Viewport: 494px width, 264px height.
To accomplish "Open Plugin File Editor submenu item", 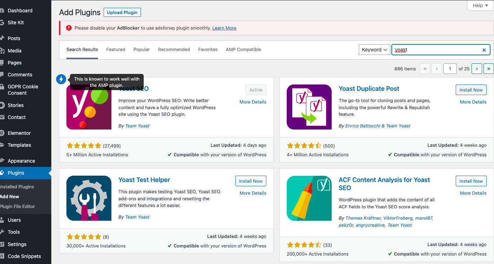I will (x=18, y=207).
